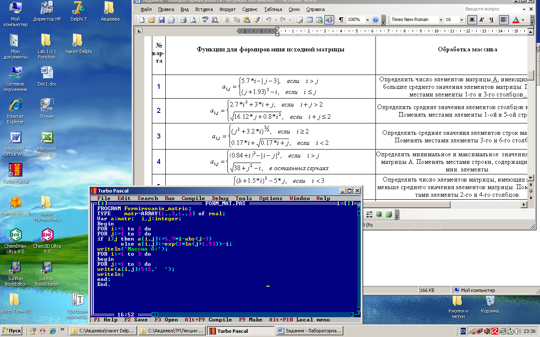Open the Вставка menu in Word

204,9
